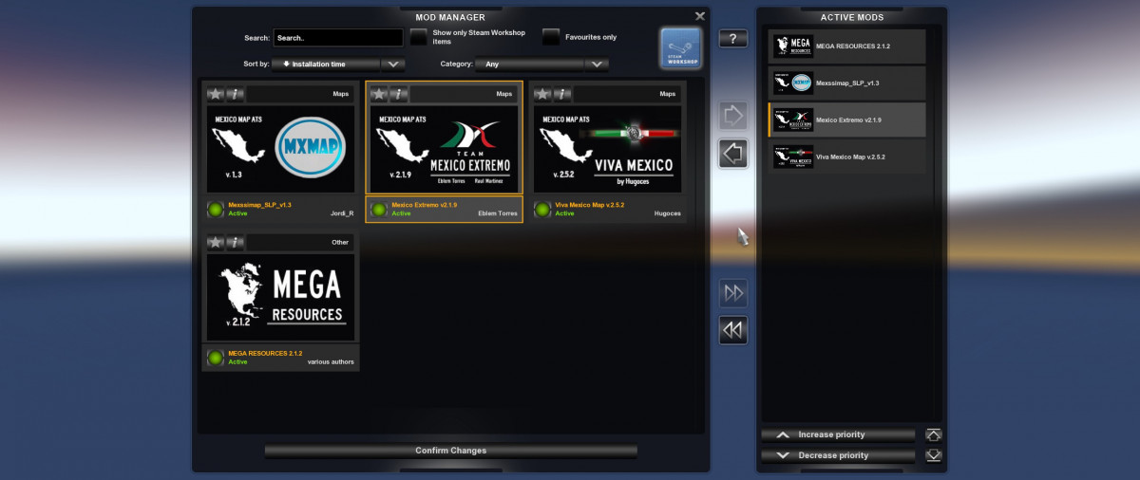The width and height of the screenshot is (1140, 480).
Task: Toggle the Favourites only checkbox
Action: (550, 37)
